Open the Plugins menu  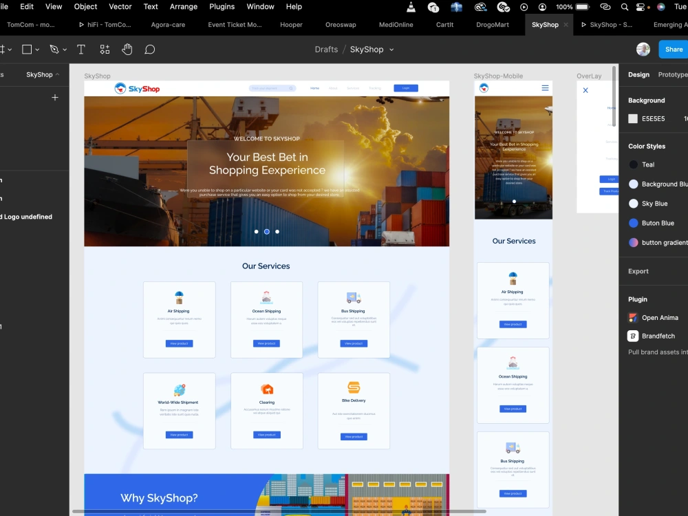(x=222, y=7)
